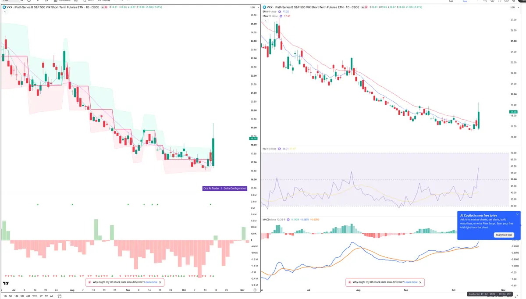Viewport: 526px width, 299px height.
Task: Click Delta Configuration label
Action: pos(235,188)
